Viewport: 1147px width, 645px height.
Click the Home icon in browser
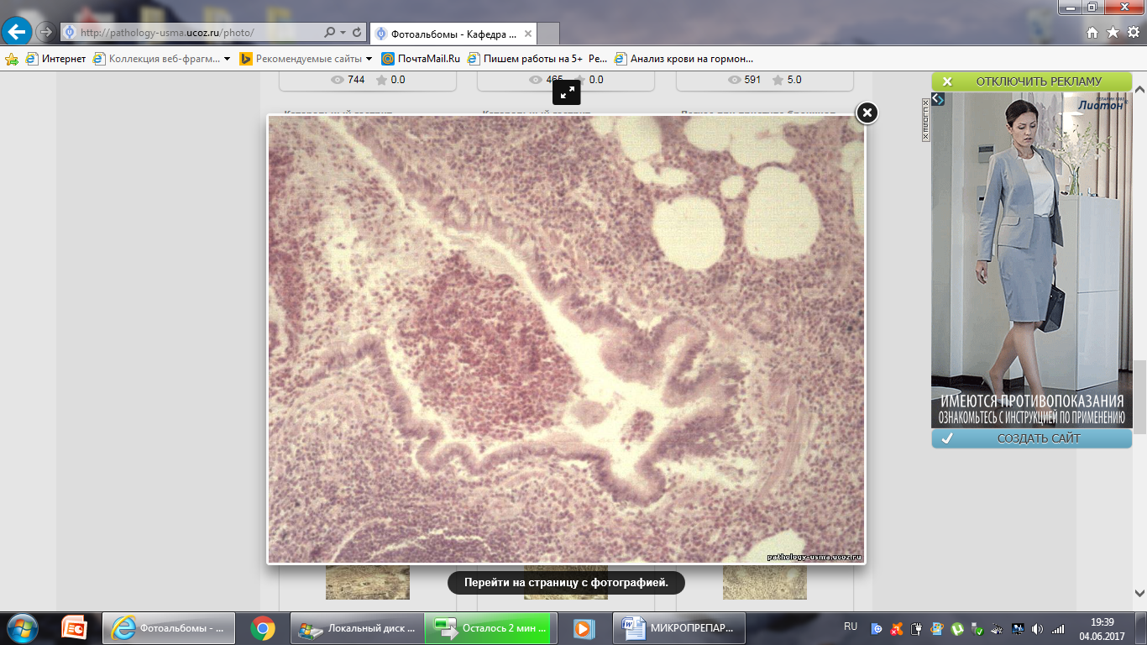1092,33
